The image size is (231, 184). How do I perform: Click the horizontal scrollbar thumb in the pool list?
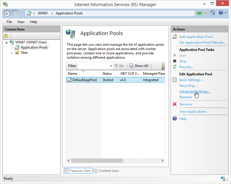97,160
